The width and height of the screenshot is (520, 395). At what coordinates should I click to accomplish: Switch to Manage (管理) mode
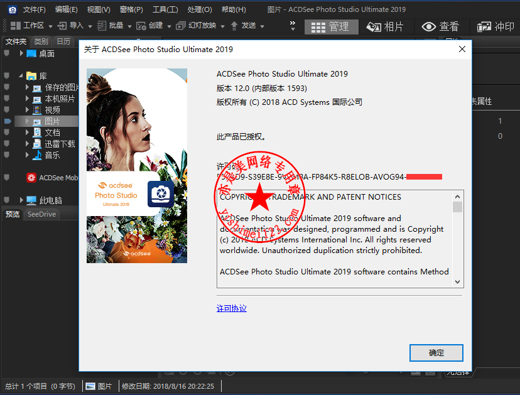coord(332,27)
